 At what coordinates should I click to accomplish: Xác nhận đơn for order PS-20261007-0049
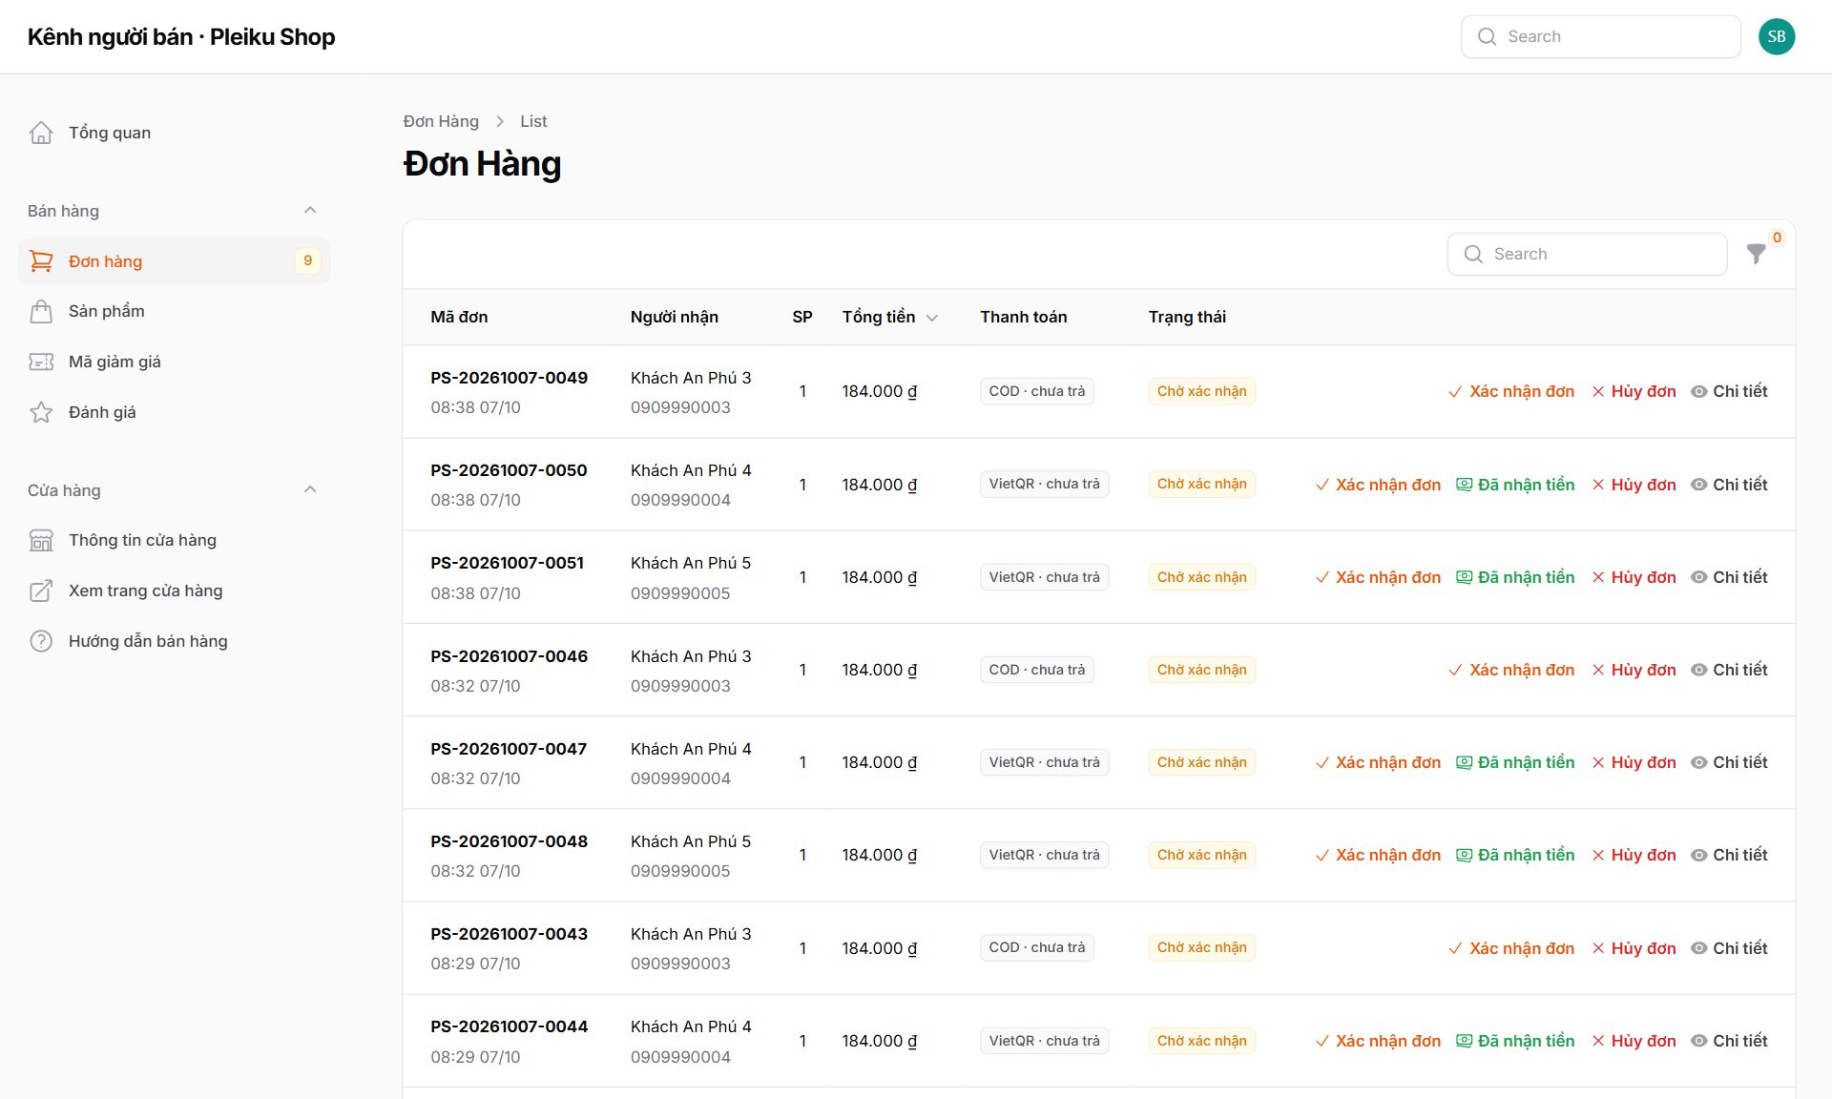coord(1511,391)
